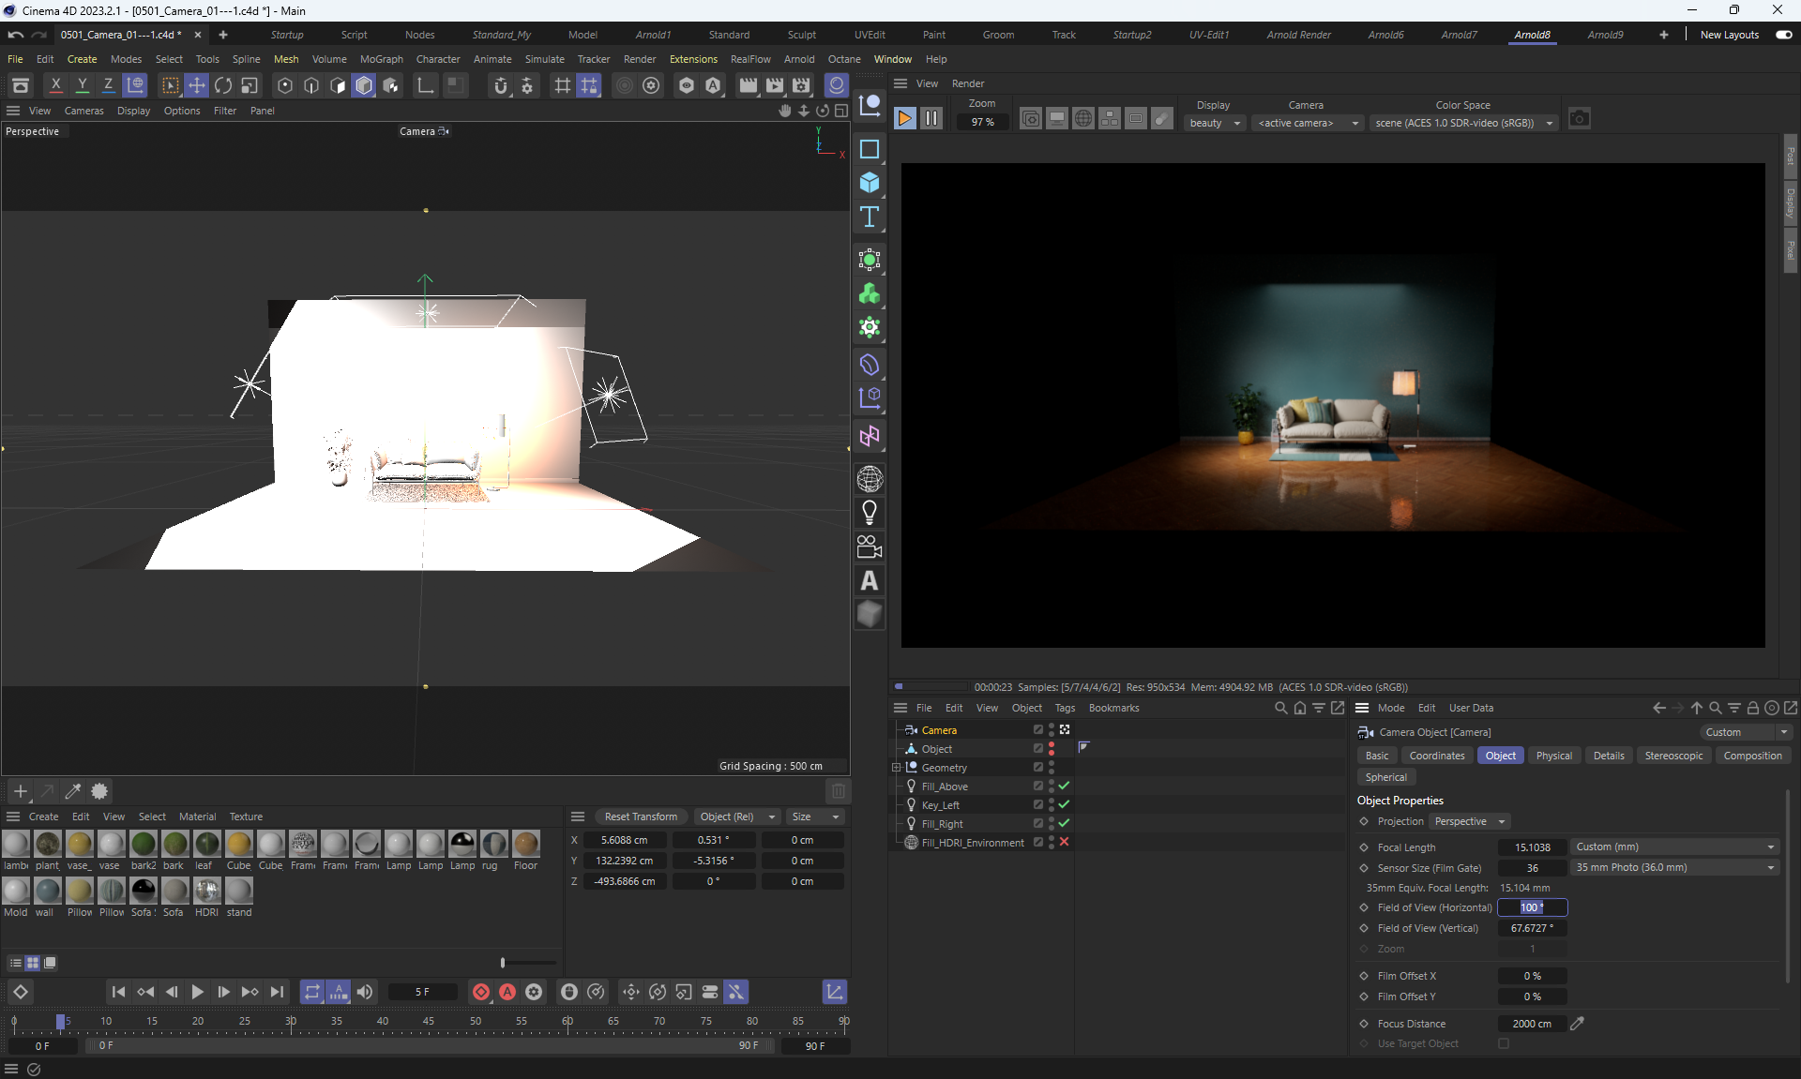Pause the Arnold IPR render

click(x=931, y=118)
